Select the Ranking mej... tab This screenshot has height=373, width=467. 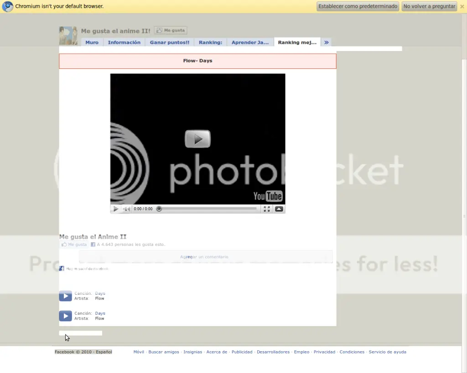click(x=297, y=42)
